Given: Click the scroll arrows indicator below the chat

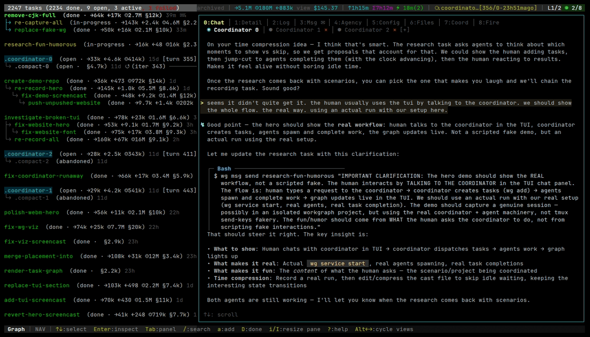Looking at the screenshot, I should [207, 314].
